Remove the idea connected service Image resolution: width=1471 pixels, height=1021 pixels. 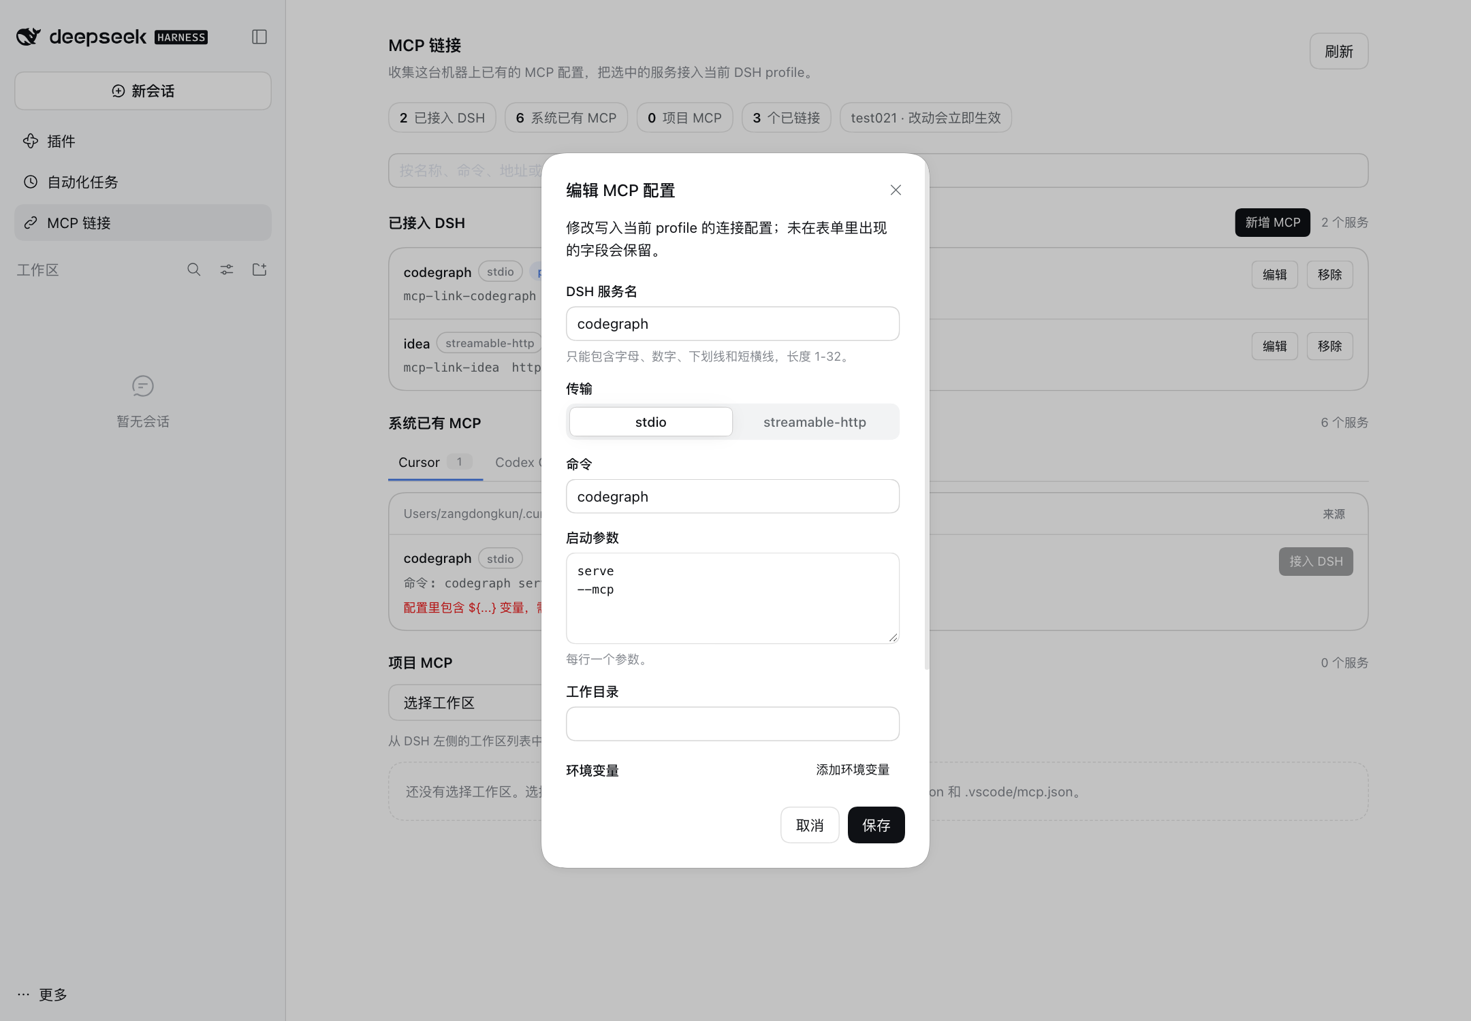pyautogui.click(x=1329, y=346)
